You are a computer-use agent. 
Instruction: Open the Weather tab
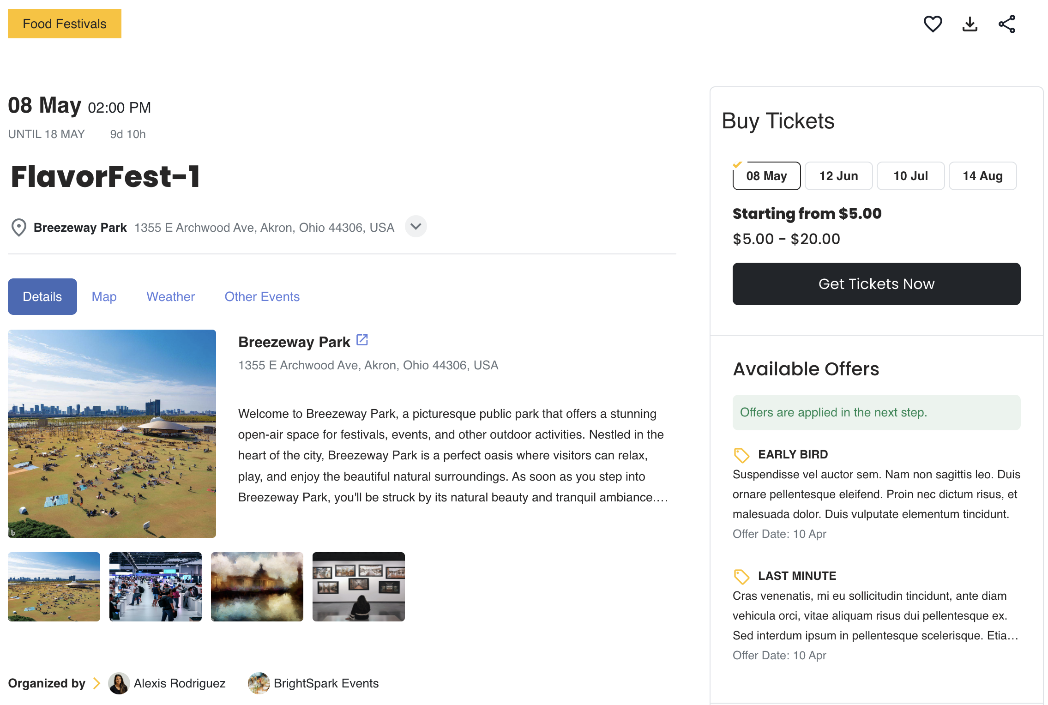[170, 296]
